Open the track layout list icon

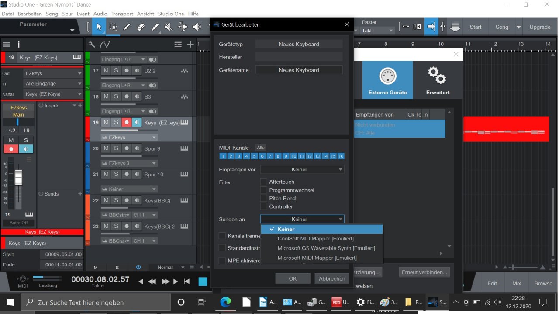(178, 45)
